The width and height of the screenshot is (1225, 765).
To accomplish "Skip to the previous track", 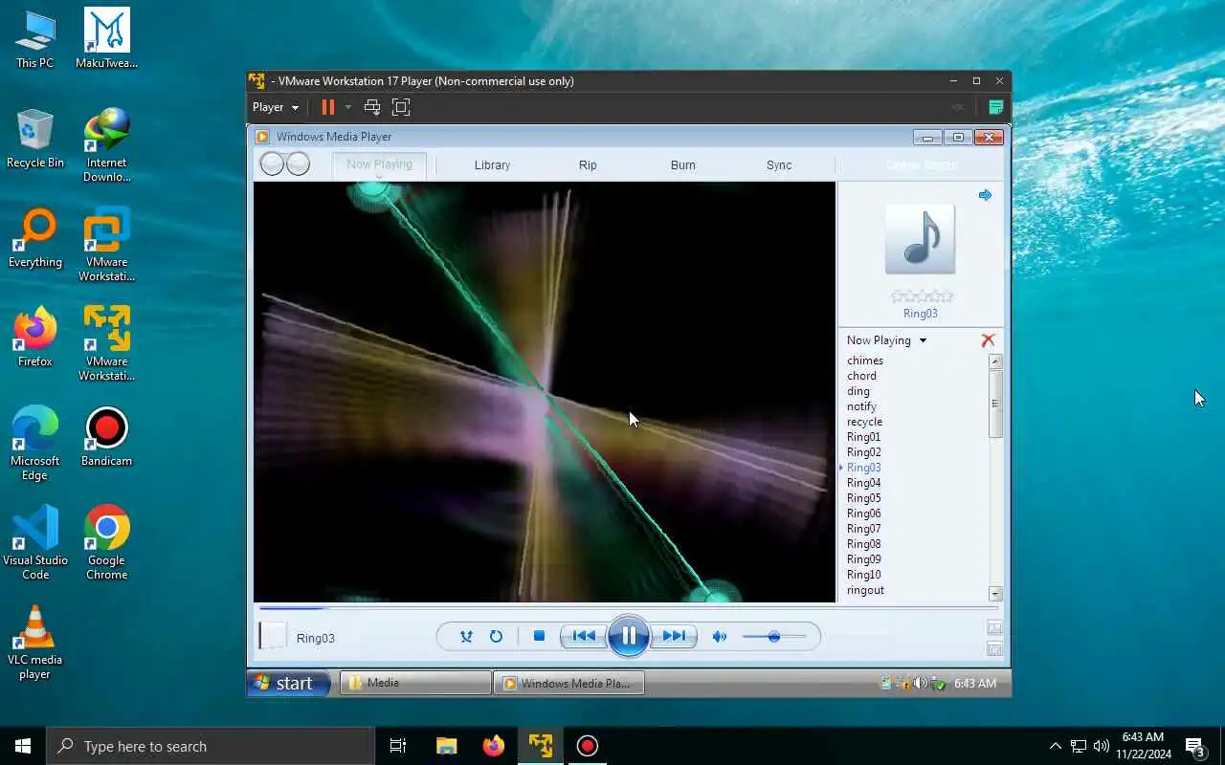I will coord(584,636).
